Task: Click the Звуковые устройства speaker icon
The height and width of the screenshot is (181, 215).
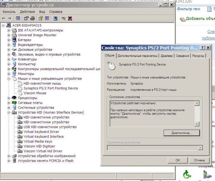Action: click(x=14, y=54)
